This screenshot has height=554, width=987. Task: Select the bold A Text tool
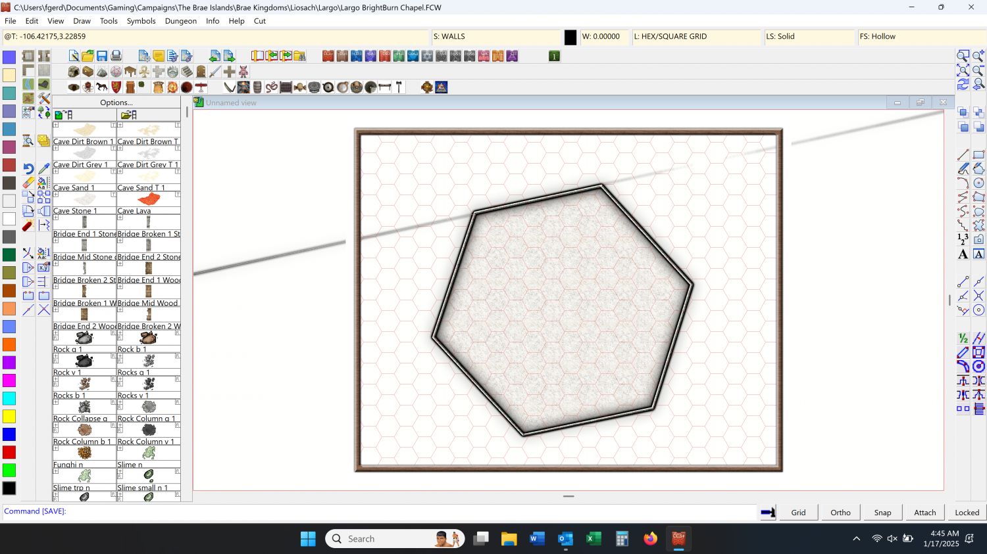coord(963,254)
